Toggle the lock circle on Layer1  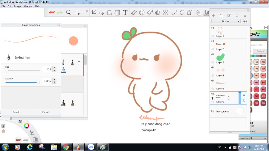(x=213, y=36)
